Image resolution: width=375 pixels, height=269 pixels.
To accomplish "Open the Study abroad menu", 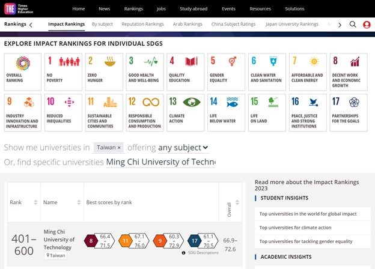I will click(194, 9).
